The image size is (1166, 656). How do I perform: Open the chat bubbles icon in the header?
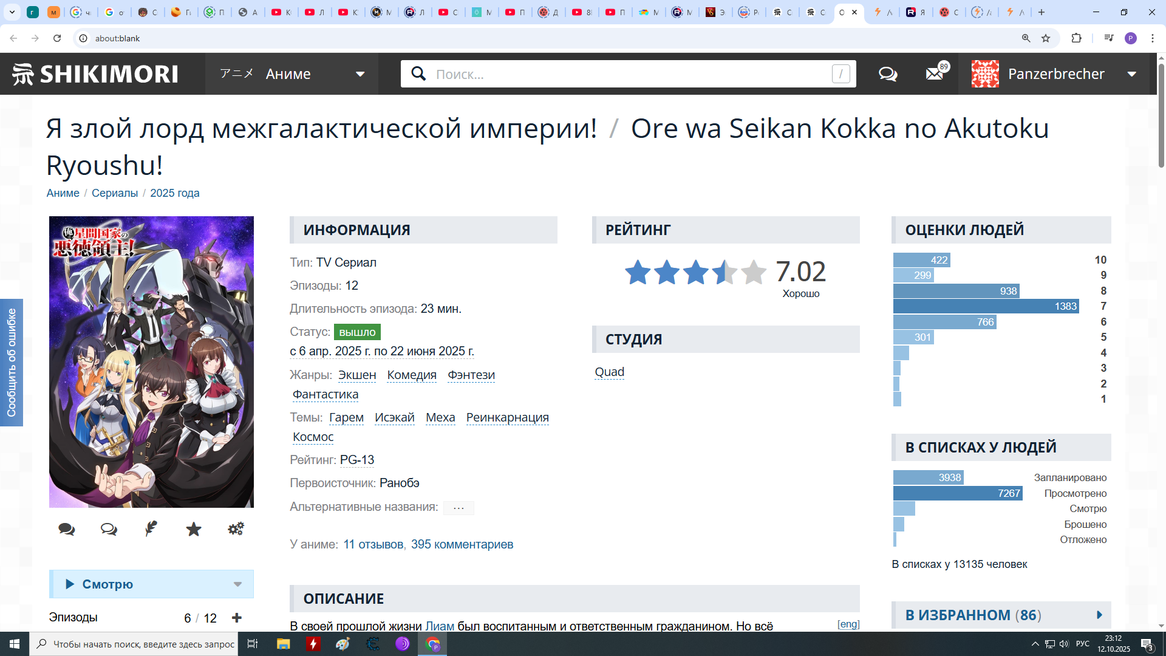(x=888, y=74)
